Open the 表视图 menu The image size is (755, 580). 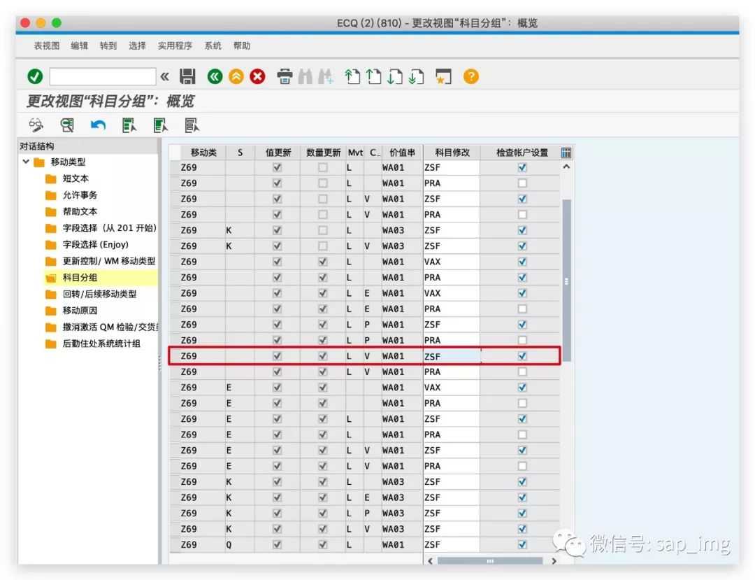point(47,45)
